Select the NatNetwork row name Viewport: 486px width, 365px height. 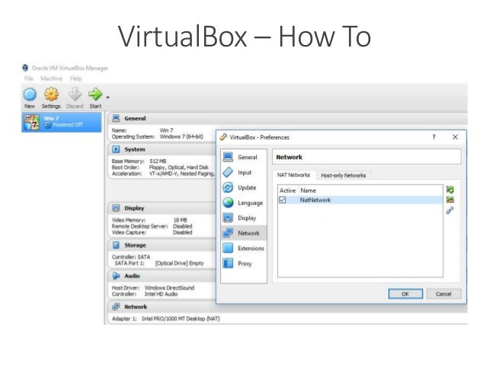[x=315, y=200]
